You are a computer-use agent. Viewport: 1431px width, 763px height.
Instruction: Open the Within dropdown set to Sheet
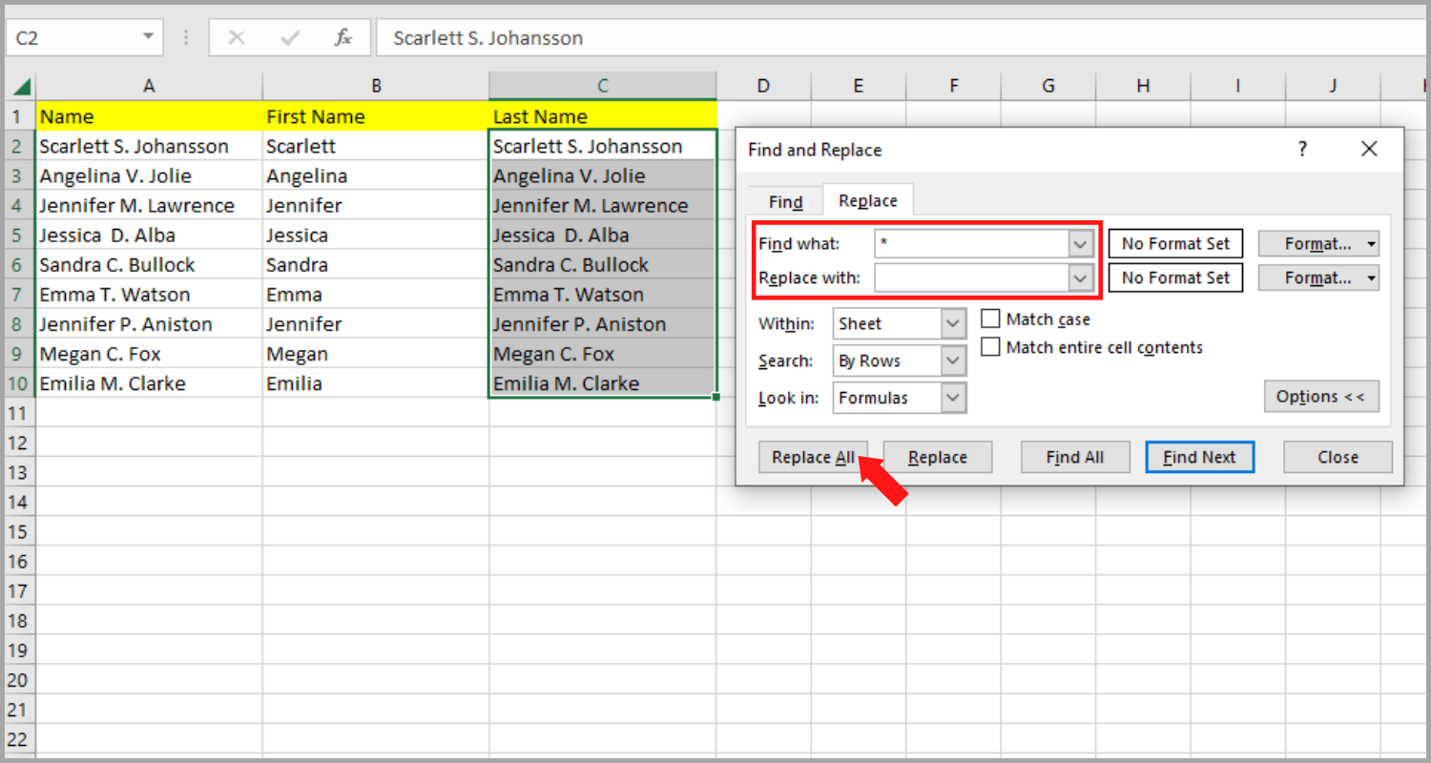(953, 324)
